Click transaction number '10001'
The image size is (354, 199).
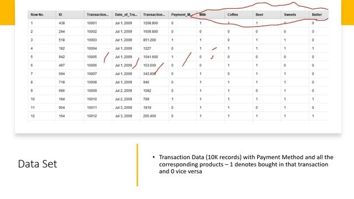(x=92, y=23)
